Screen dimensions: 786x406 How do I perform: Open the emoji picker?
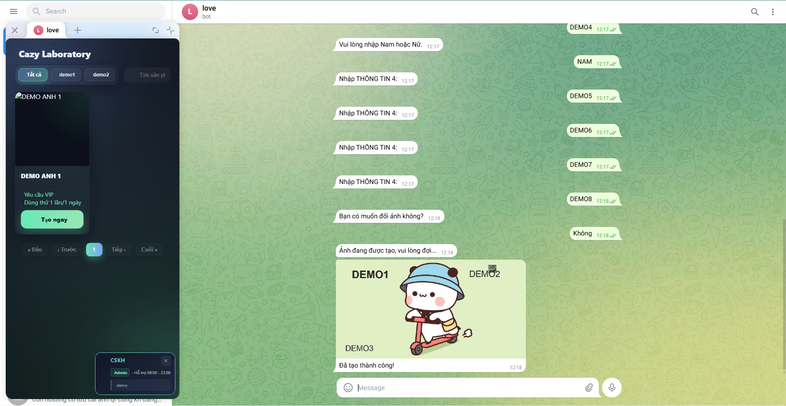(x=348, y=388)
